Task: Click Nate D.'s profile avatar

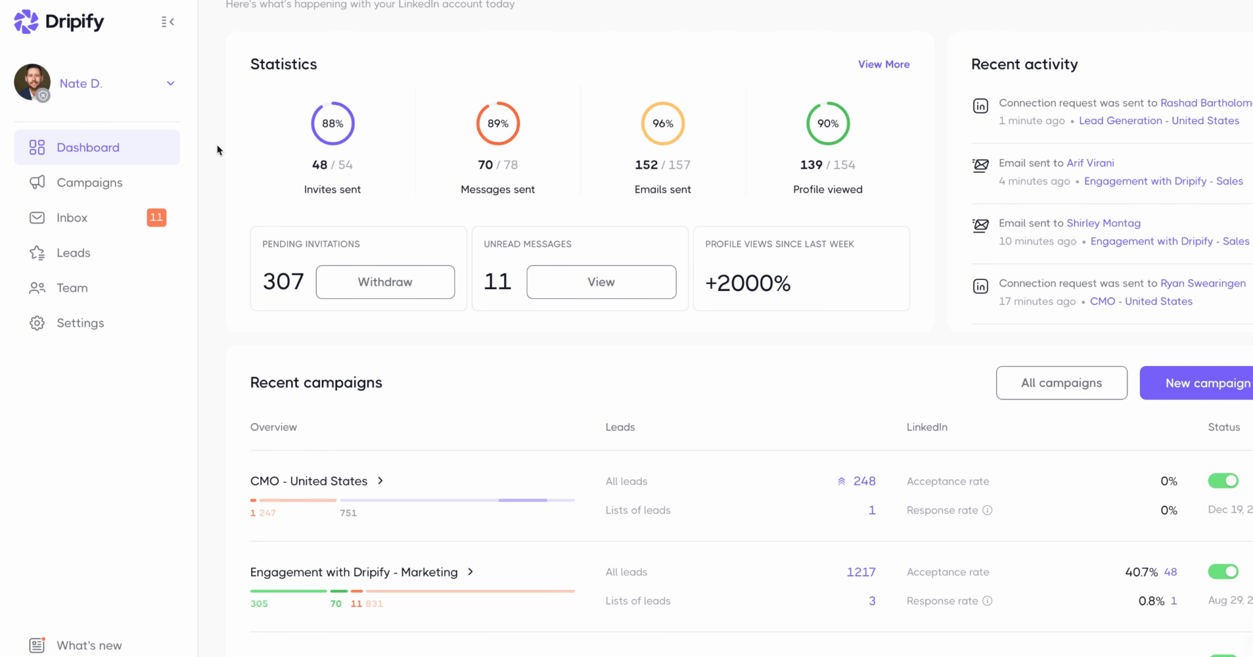Action: point(32,82)
